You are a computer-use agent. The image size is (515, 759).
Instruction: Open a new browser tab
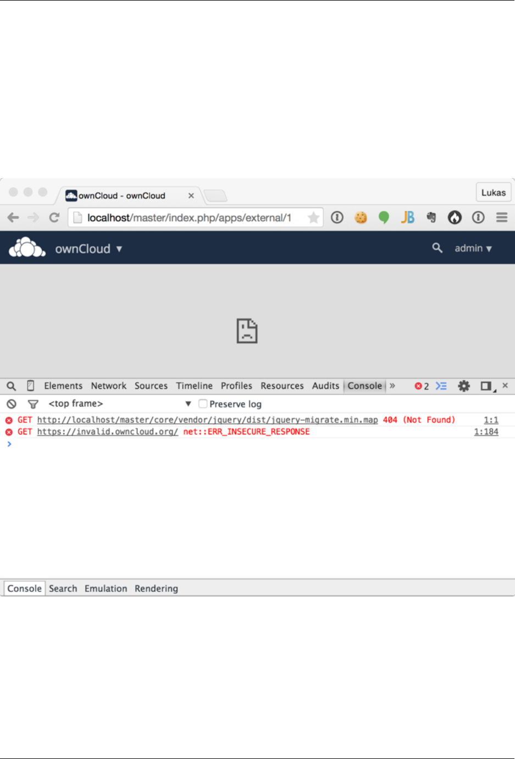215,196
